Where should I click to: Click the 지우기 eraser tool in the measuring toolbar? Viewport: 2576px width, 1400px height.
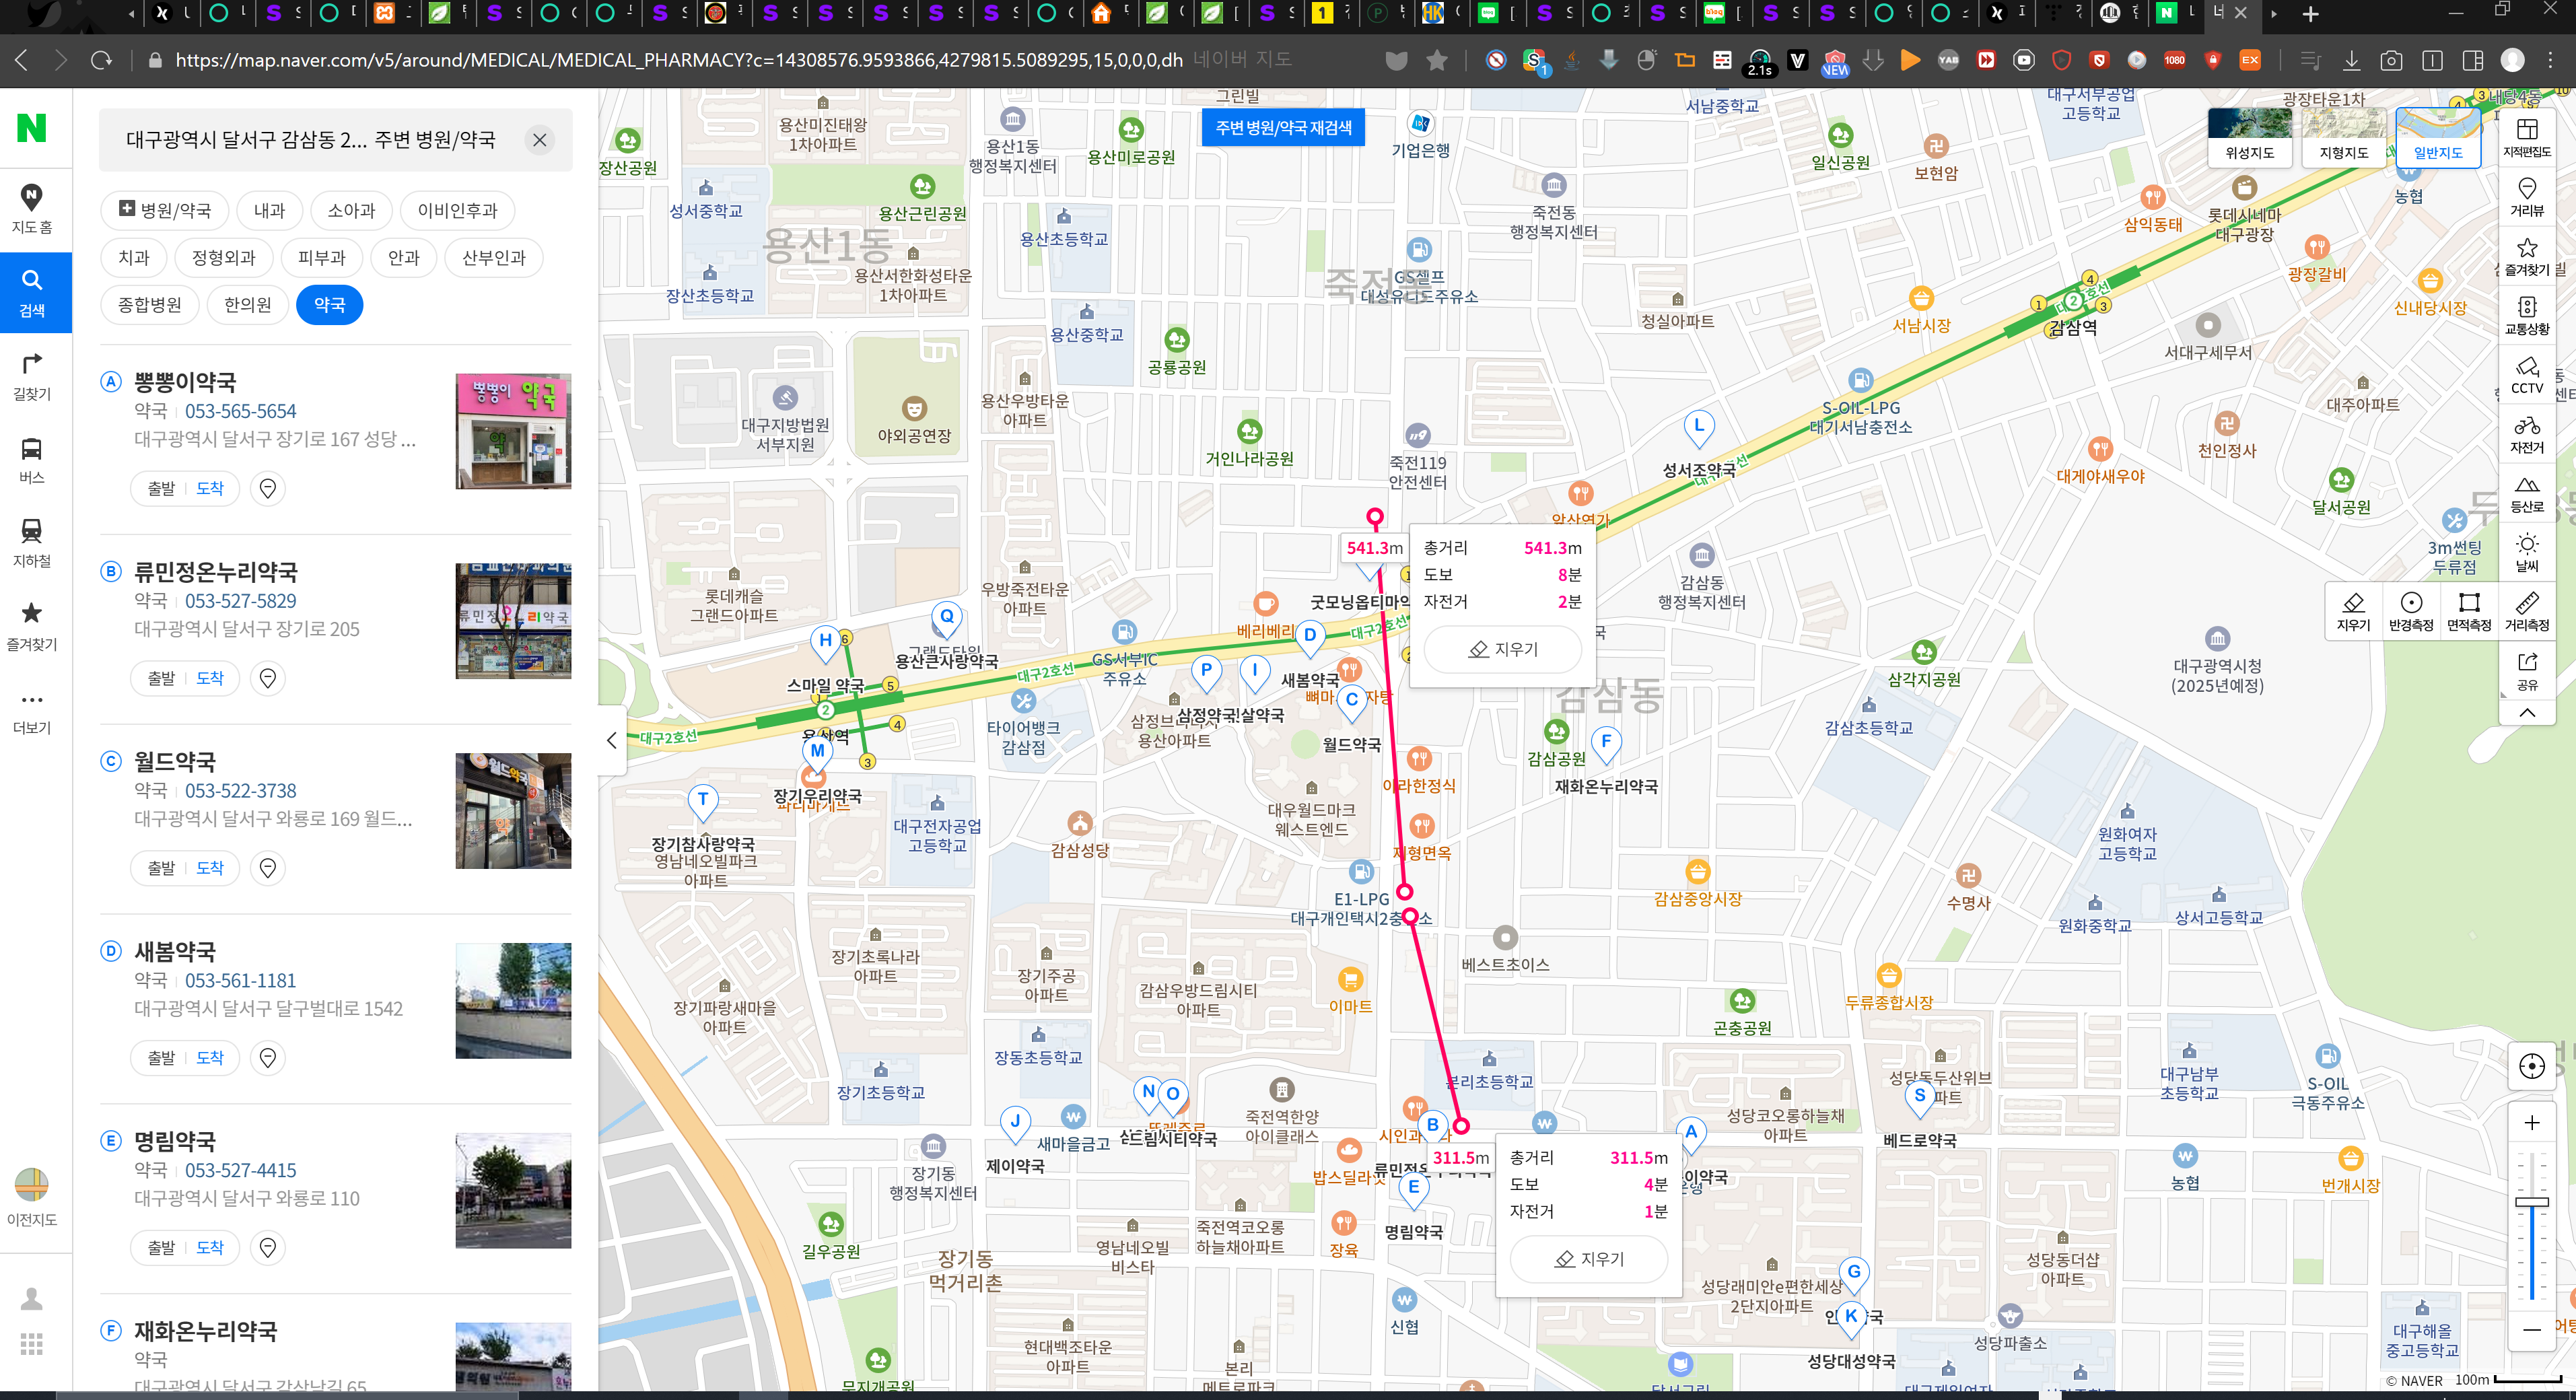pos(2353,612)
